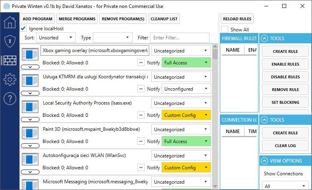The width and height of the screenshot is (312, 190).
Task: Open the Home overview sidebar icon
Action: click(10, 22)
